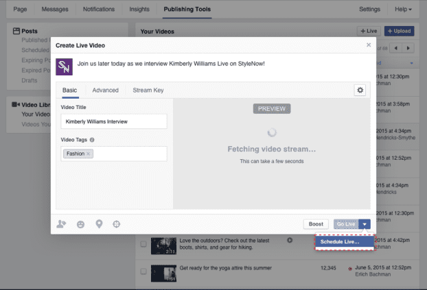Open the gear settings in the dialog
Screen dimensions: 427x290
pyautogui.click(x=360, y=90)
